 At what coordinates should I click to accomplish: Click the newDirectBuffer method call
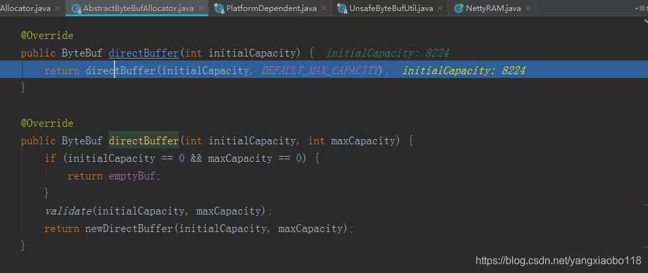pyautogui.click(x=129, y=228)
